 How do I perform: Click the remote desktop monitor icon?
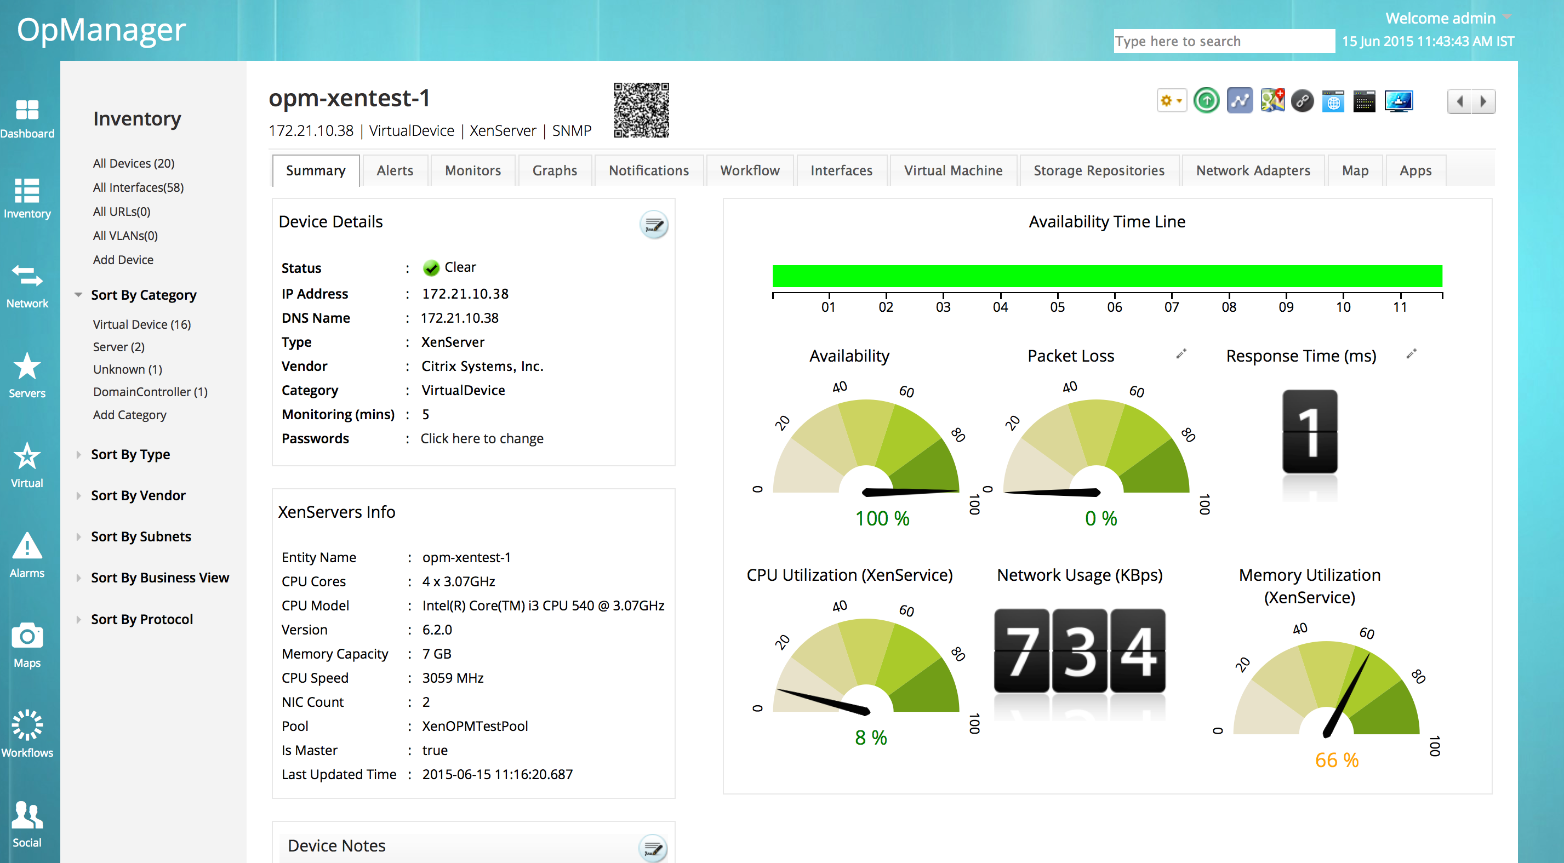[1399, 101]
